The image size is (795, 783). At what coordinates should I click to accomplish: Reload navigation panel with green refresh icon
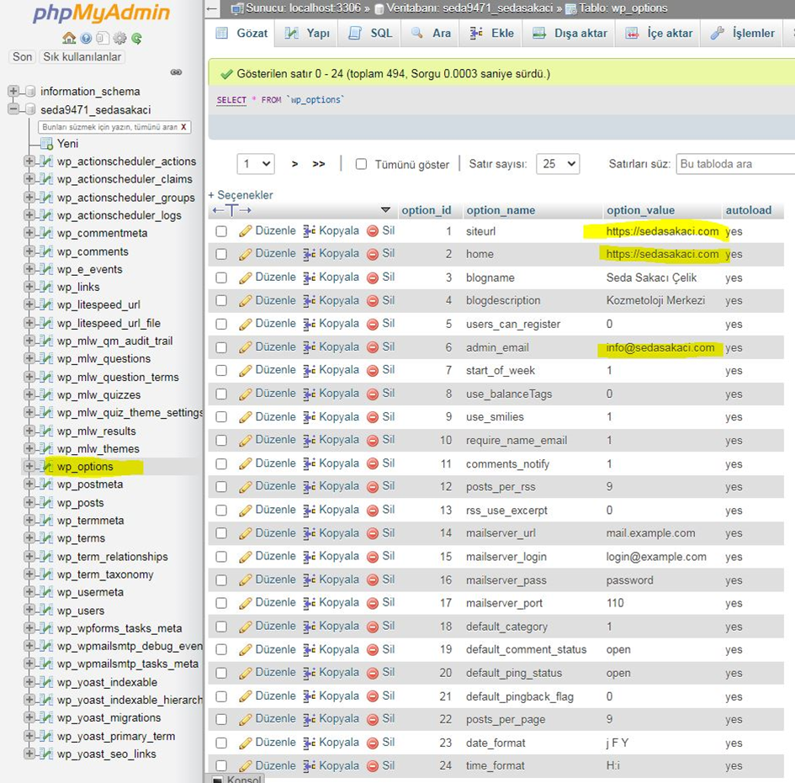[136, 38]
